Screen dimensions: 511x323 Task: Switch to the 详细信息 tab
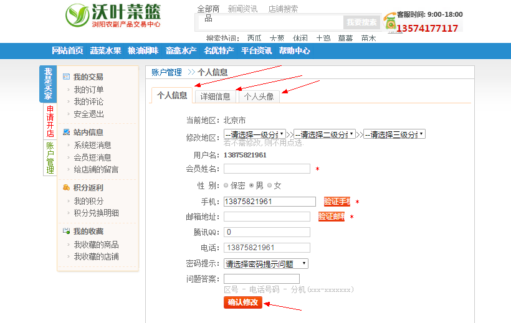pyautogui.click(x=215, y=96)
